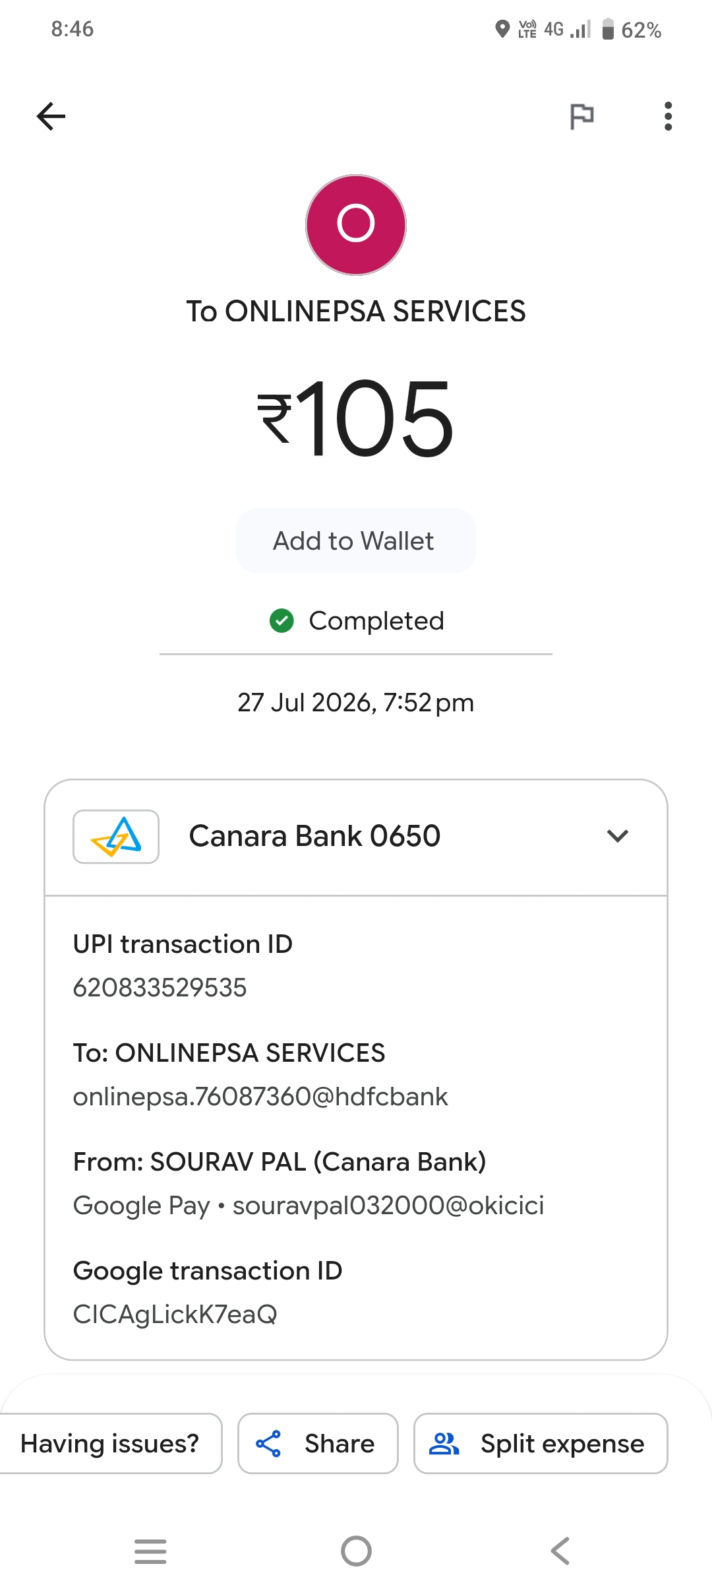
Task: Tap the Share button
Action: click(x=318, y=1443)
